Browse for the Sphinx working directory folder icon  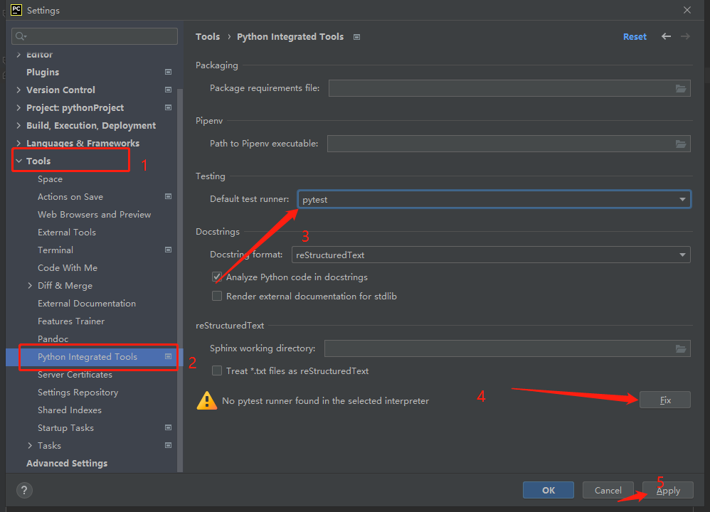coord(681,348)
